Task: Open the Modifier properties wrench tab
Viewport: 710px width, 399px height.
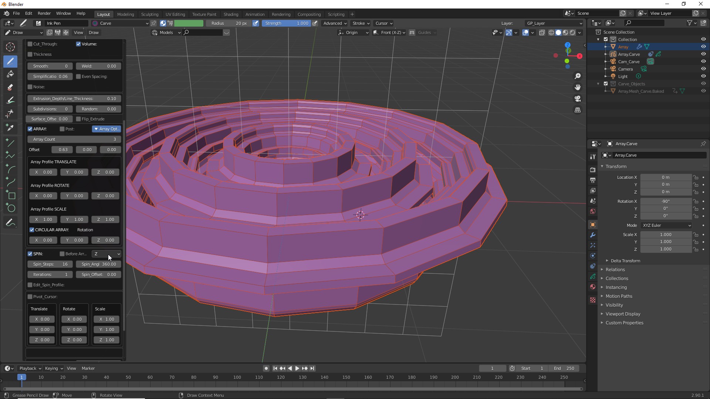Action: pyautogui.click(x=593, y=235)
